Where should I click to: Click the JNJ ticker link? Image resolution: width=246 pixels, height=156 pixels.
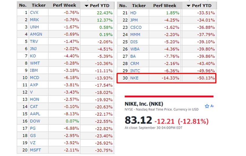point(33,49)
